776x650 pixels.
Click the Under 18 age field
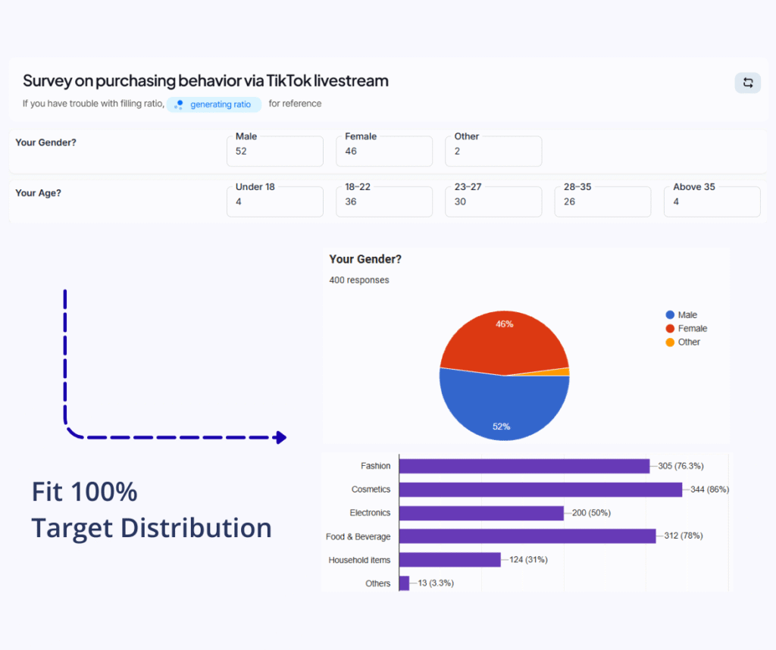point(274,202)
